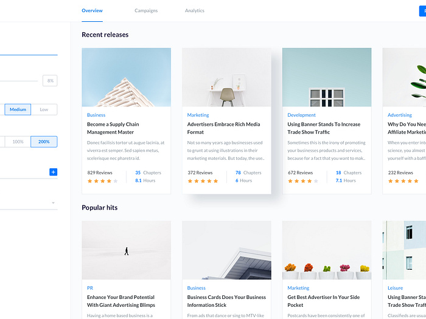Screen dimensions: 426x319
Task: Click Business category on Business Cards card
Action: pos(197,288)
